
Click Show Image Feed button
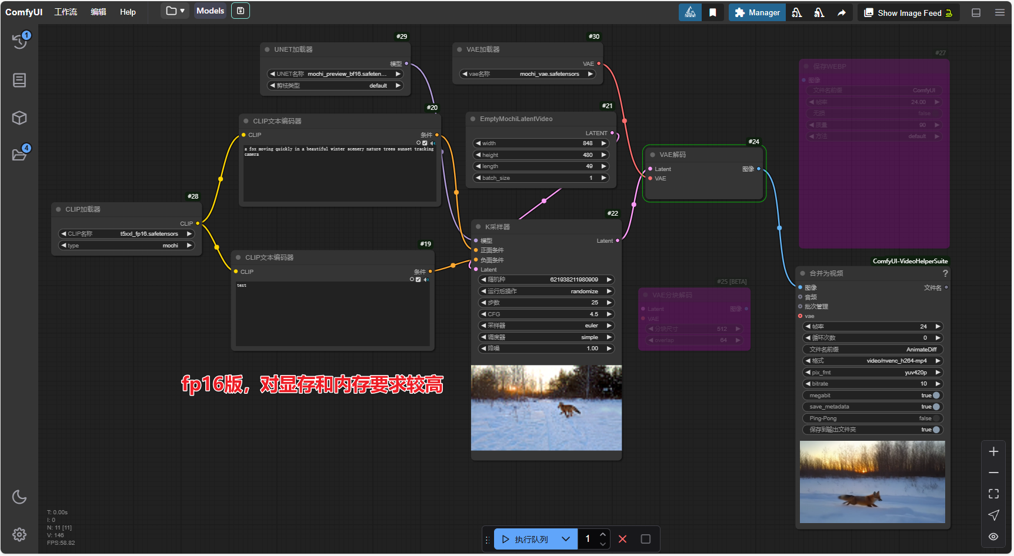(908, 12)
